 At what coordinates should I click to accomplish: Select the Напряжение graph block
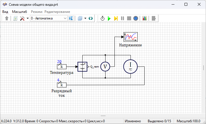pyautogui.click(x=131, y=37)
